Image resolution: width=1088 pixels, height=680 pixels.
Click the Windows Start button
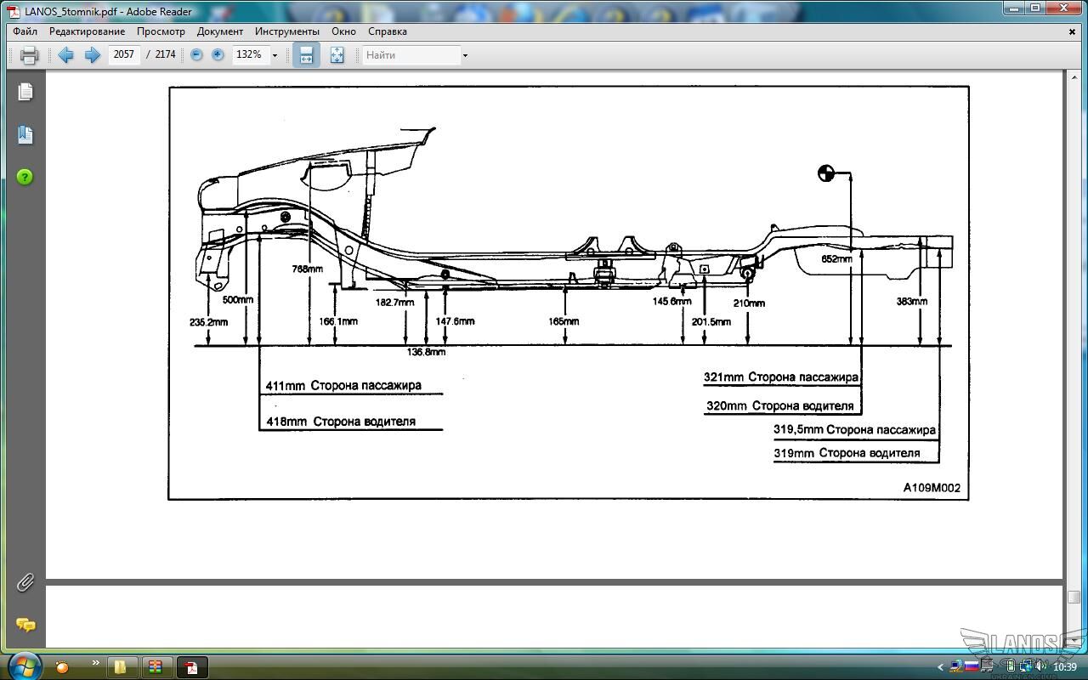coord(23,666)
